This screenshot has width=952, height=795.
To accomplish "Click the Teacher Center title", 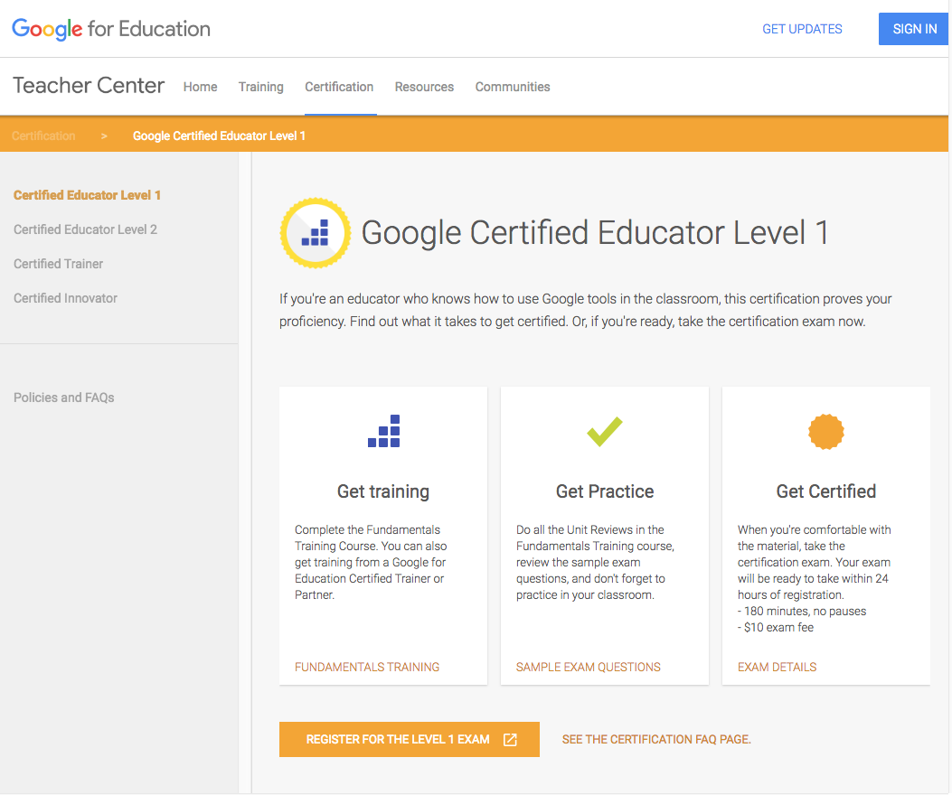I will (89, 86).
